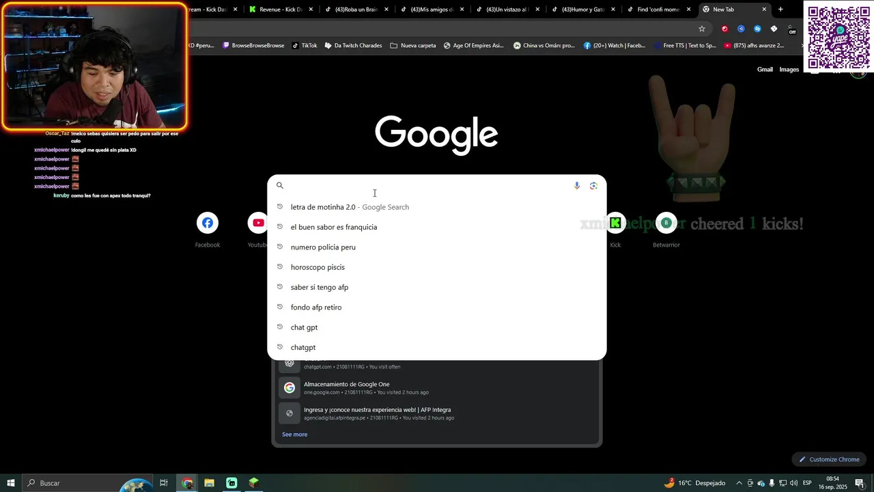Click the Shazam extension icon

[x=757, y=29]
